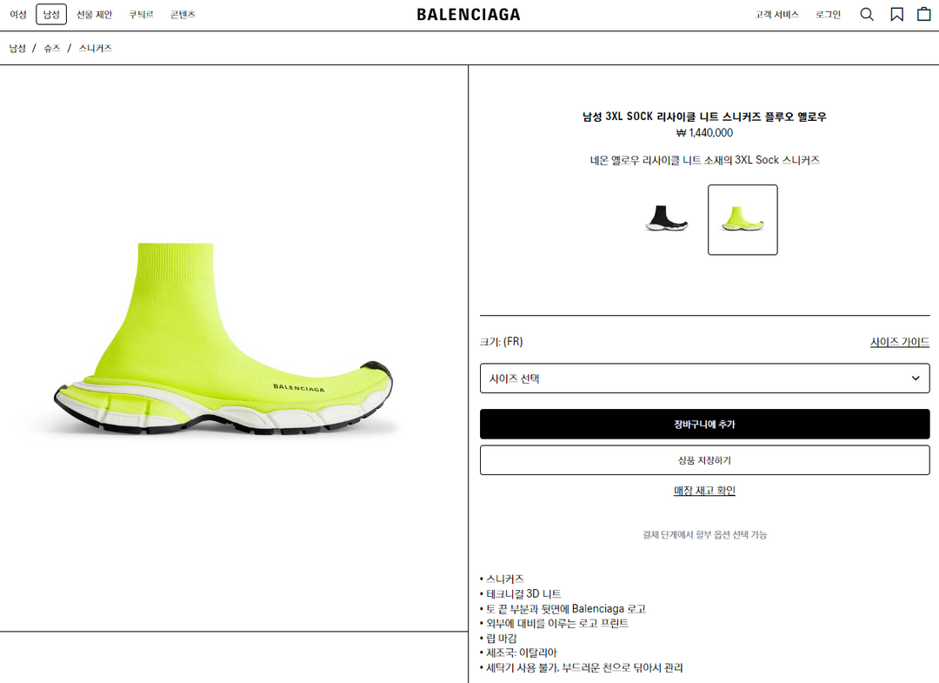Open 매장 재고 확인 link
Image resolution: width=939 pixels, height=683 pixels.
[704, 490]
